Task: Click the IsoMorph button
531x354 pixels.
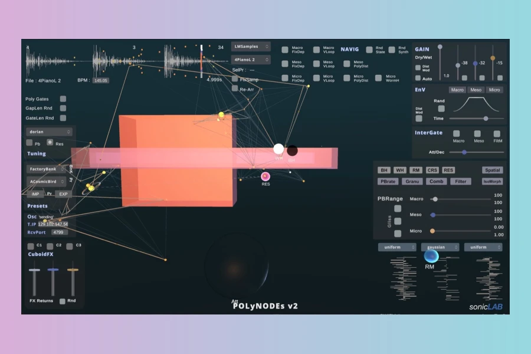Action: tap(493, 182)
